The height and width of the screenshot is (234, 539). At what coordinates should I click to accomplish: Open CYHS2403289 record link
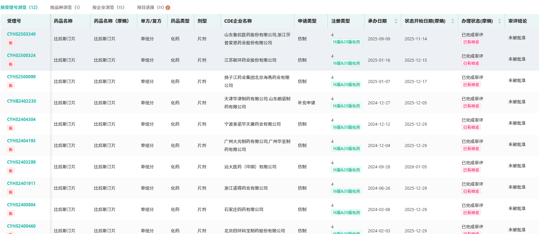point(21,162)
